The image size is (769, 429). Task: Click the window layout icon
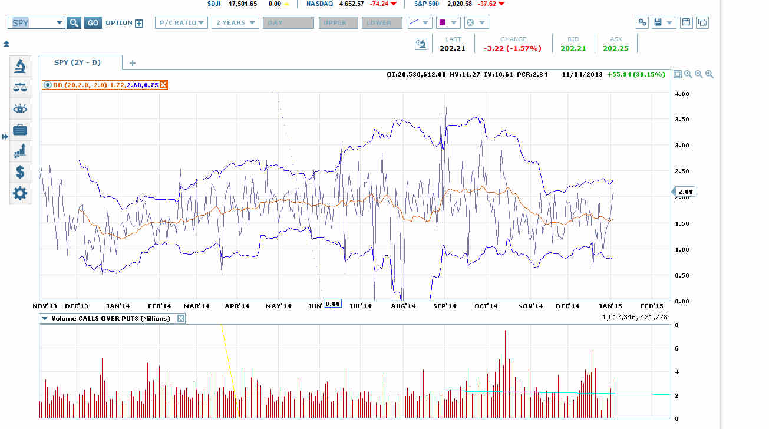coord(686,22)
